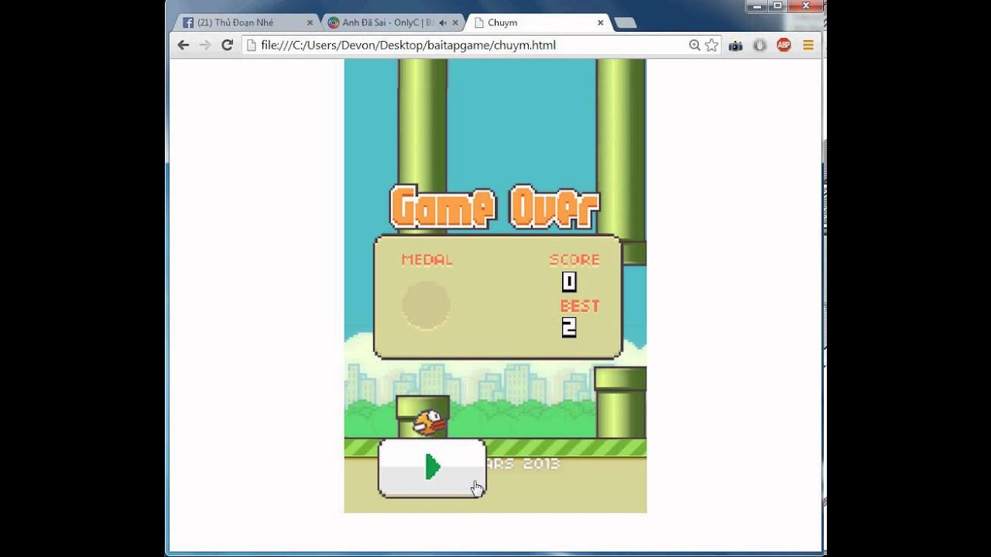Screen dimensions: 991x557
Task: Close the Facebook tab
Action: (x=310, y=22)
